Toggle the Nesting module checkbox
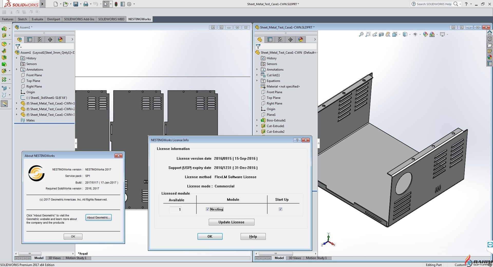This screenshot has height=267, width=493. point(207,209)
